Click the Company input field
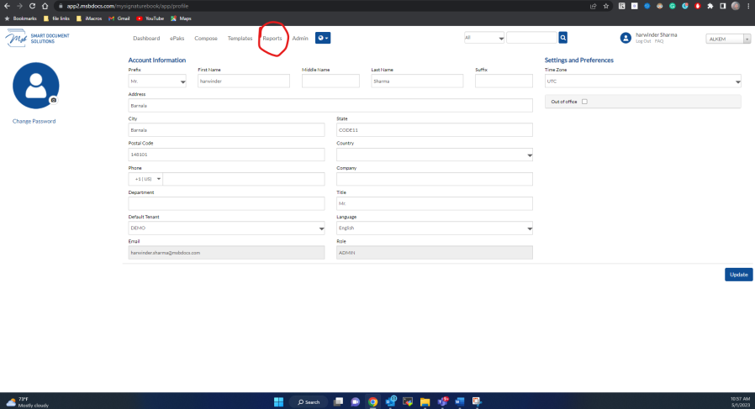 435,179
